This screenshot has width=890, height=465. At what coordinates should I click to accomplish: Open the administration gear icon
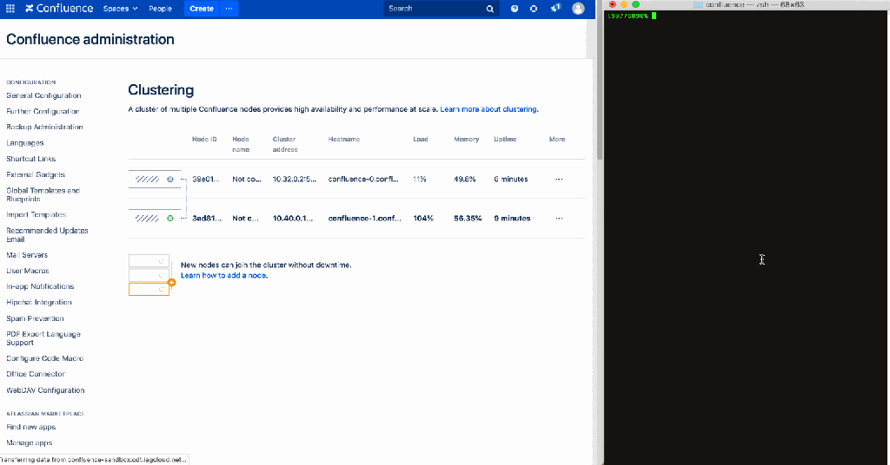pos(534,9)
